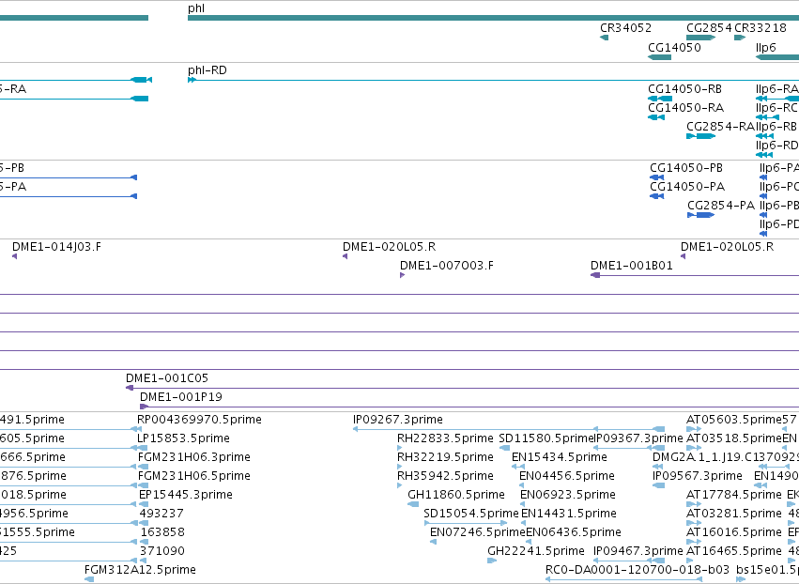Click the RP004369970.5prime label
The image size is (799, 584).
tap(199, 420)
